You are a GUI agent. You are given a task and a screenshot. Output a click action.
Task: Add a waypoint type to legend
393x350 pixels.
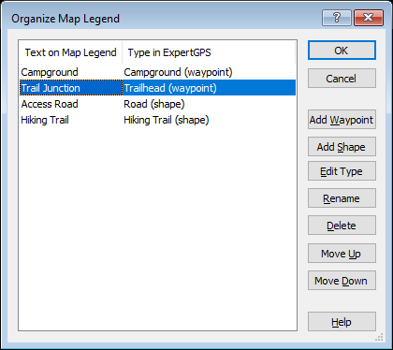click(x=342, y=120)
